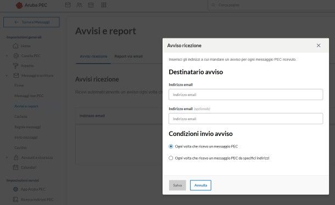This screenshot has height=205, width=335.
Task: Switch to the Avvisi ricezione tab
Action: 93,56
